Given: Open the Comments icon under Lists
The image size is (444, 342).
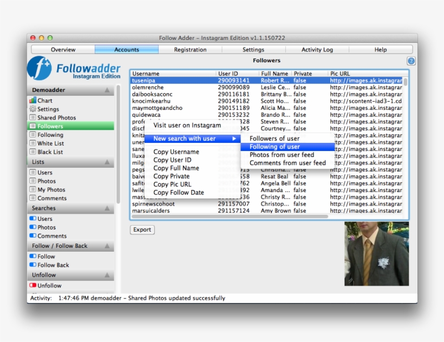Looking at the screenshot, I should 33,198.
